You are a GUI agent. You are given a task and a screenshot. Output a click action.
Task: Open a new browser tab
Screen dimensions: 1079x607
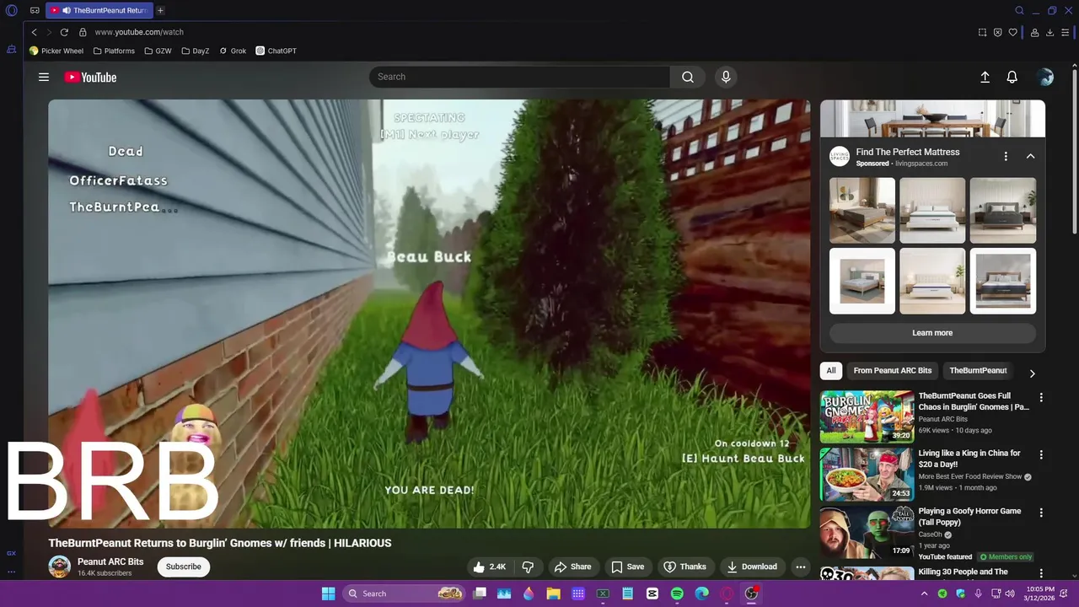click(x=160, y=11)
